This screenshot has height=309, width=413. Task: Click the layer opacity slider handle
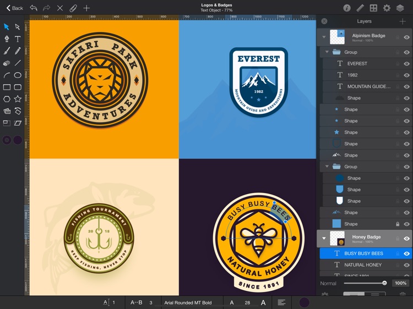(x=384, y=283)
